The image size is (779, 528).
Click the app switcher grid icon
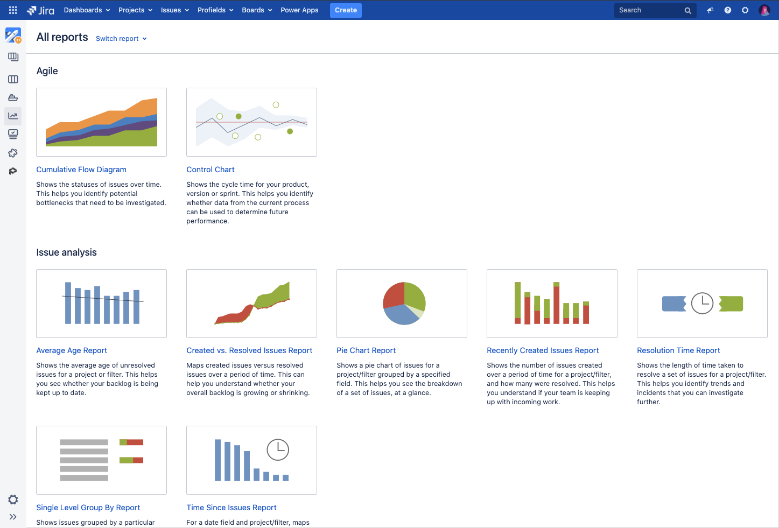pos(13,10)
